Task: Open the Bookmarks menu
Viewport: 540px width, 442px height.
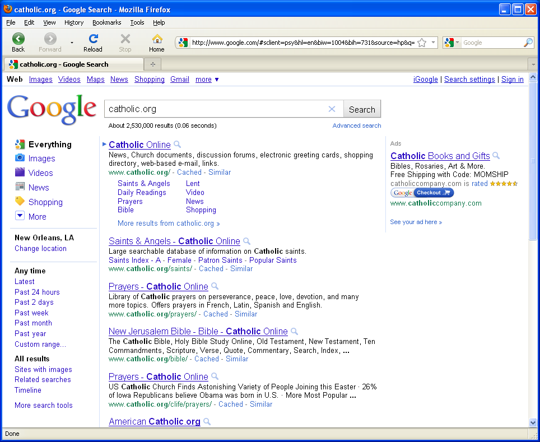Action: [x=107, y=22]
